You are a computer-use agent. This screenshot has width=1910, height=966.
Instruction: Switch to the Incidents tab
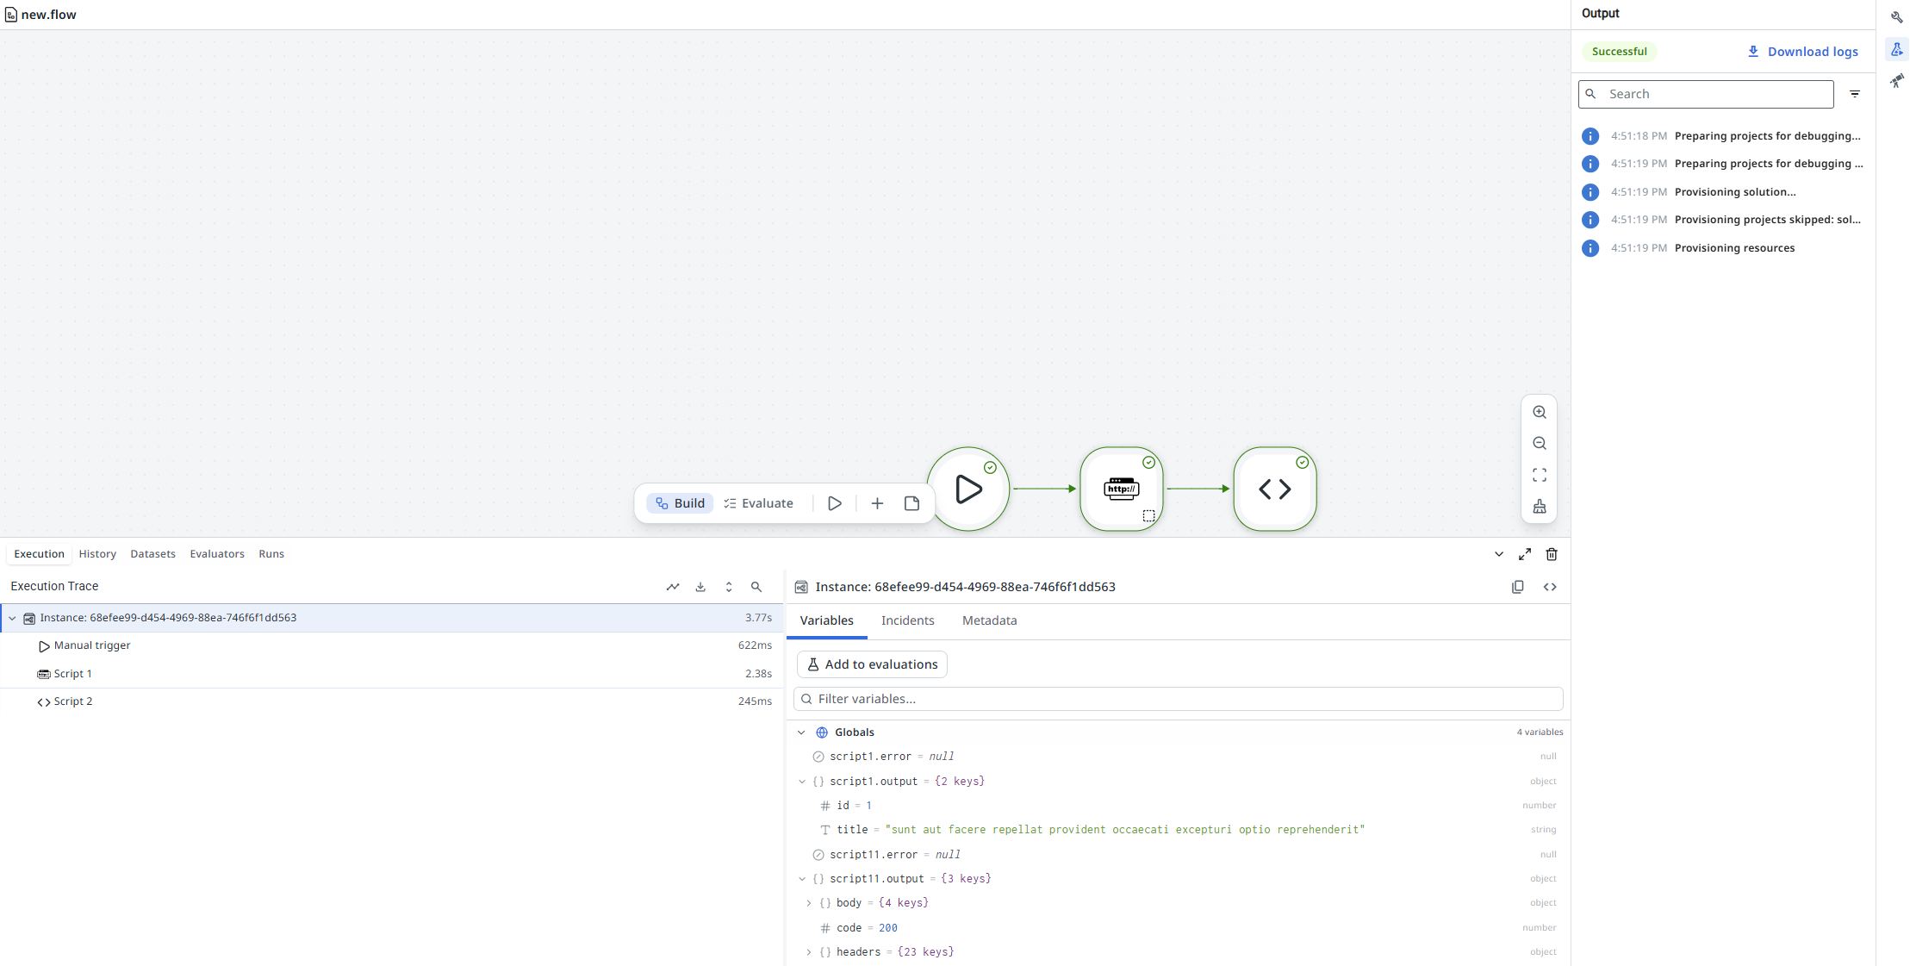coord(907,620)
